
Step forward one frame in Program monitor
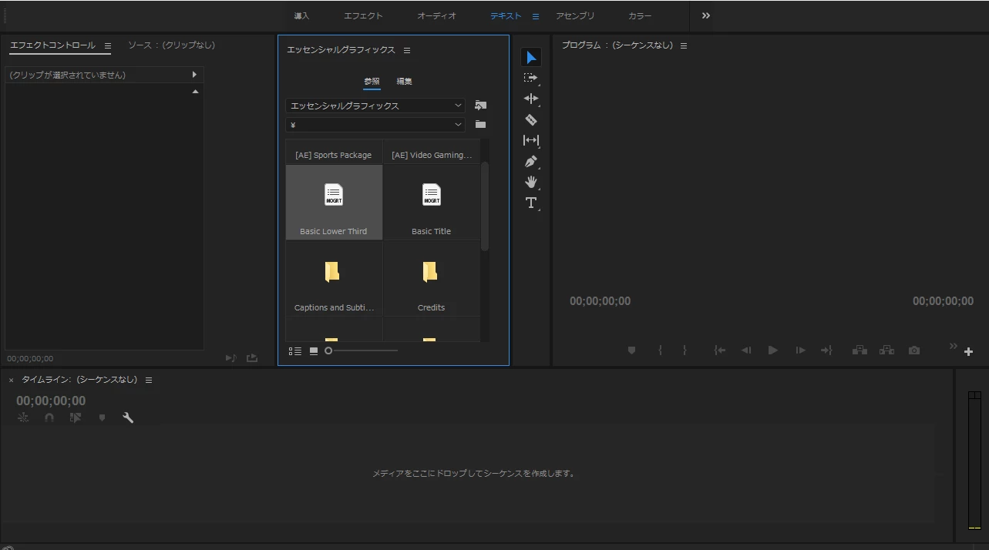pyautogui.click(x=800, y=350)
